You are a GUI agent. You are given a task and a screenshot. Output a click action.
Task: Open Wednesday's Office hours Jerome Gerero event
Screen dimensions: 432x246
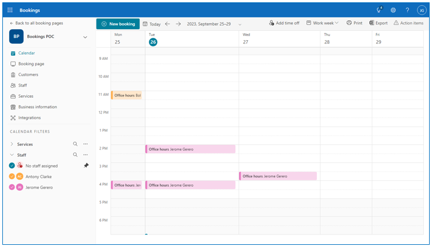tap(278, 176)
